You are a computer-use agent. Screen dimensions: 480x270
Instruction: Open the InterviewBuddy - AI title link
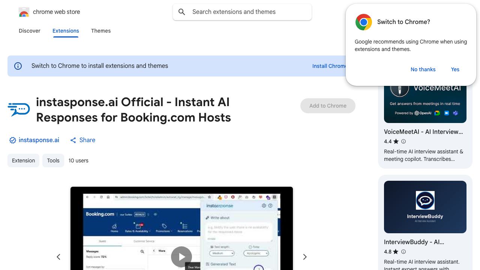[x=414, y=242]
